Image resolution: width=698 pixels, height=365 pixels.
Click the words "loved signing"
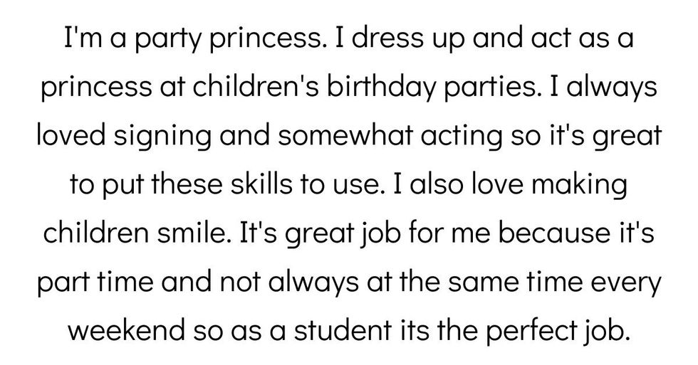(117, 137)
